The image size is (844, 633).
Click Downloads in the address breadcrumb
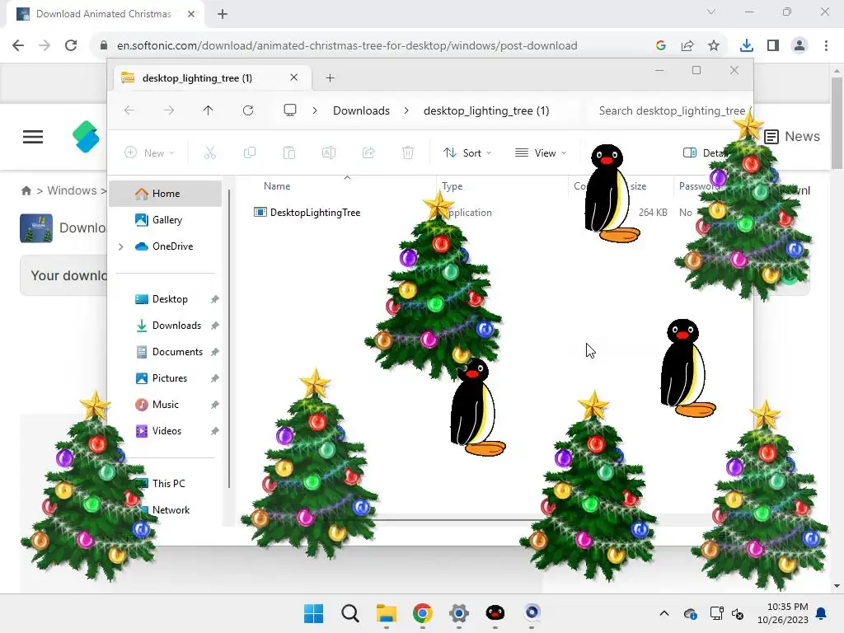[x=361, y=110]
